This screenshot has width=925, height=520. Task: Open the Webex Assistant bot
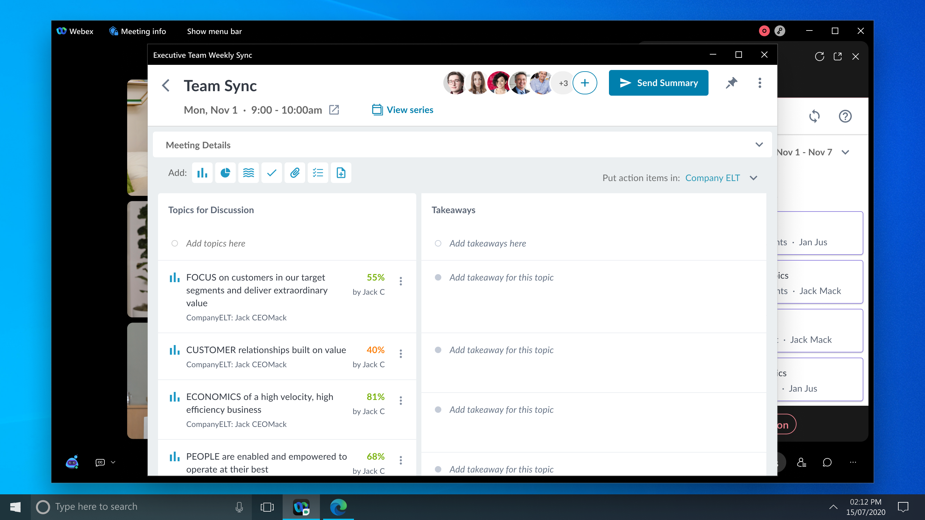(72, 462)
